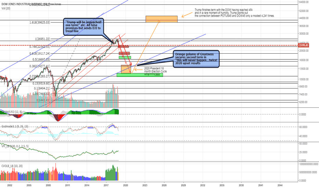Viewport: 319px width, 188px height.
Task: Click the 2038 time axis label
Action: tap(241, 185)
